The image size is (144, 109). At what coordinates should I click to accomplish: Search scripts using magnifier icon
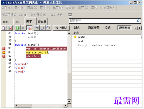138,21
